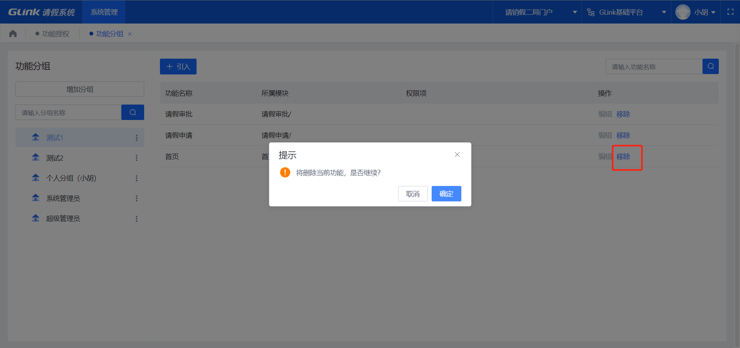The height and width of the screenshot is (348, 740).
Task: Click 移除 for 请假申请 row
Action: point(623,135)
